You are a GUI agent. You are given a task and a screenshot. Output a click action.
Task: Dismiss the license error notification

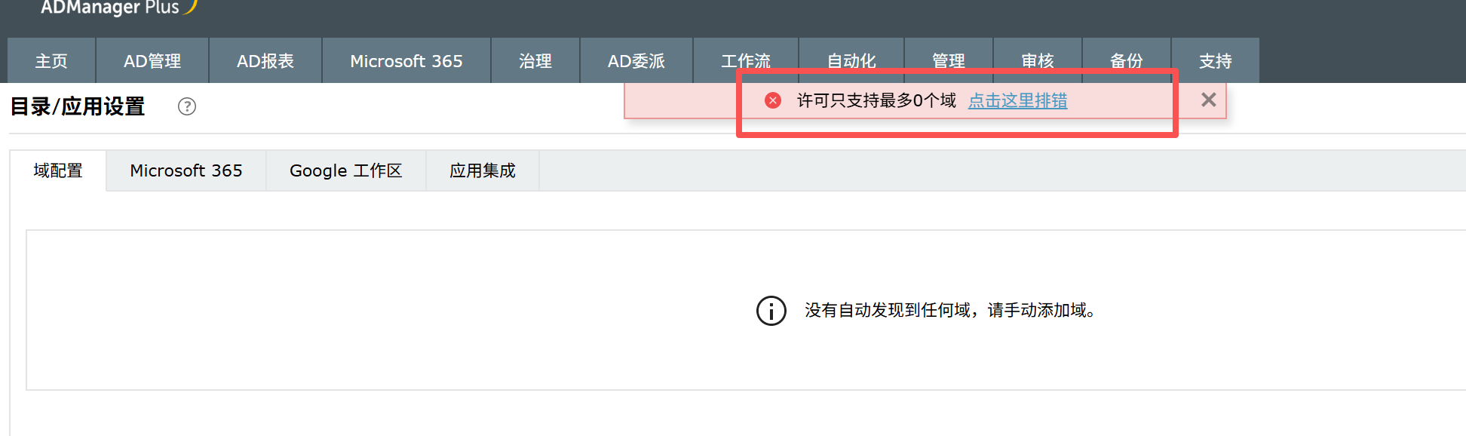(1208, 100)
